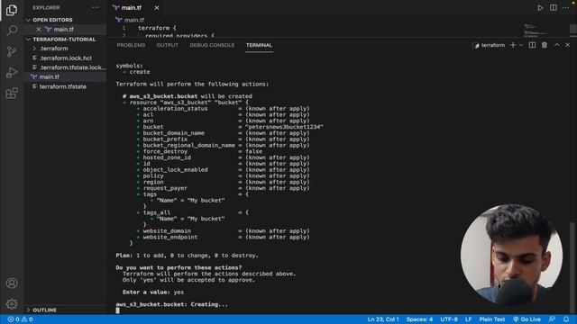Open the Accounts icon in activity bar
This screenshot has height=324, width=577.
point(12,283)
